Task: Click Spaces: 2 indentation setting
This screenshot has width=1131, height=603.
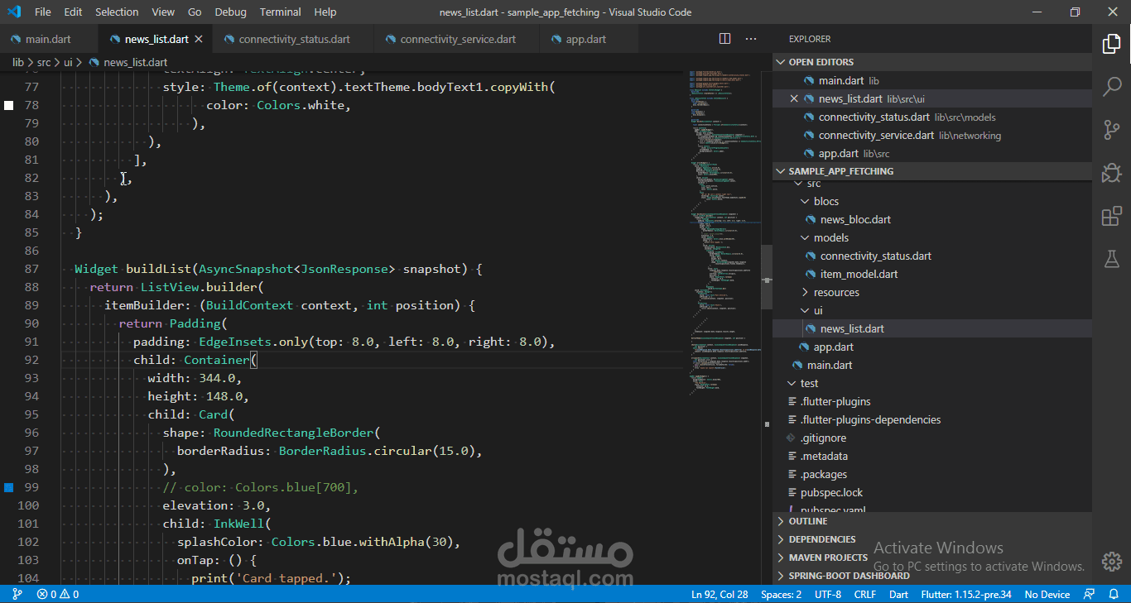Action: tap(782, 594)
